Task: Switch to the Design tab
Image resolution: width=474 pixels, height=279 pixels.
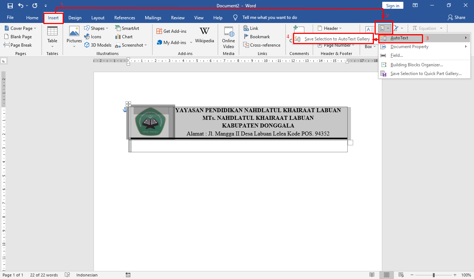Action: tap(75, 17)
